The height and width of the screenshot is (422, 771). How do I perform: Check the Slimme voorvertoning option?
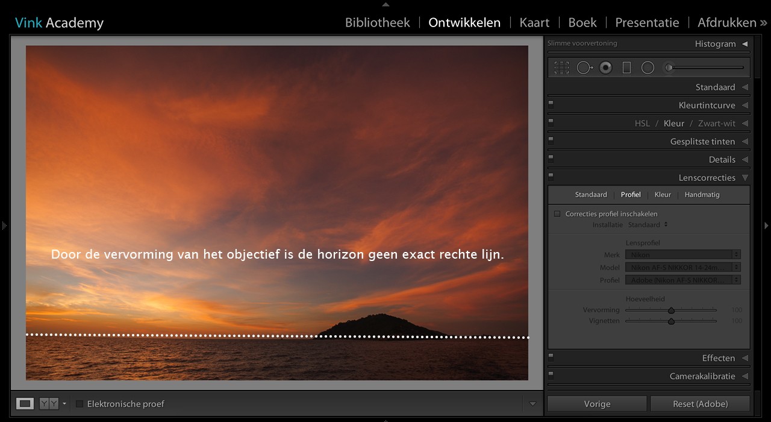coord(581,43)
